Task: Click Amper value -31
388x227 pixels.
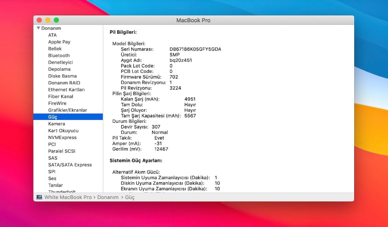Action: click(x=158, y=144)
